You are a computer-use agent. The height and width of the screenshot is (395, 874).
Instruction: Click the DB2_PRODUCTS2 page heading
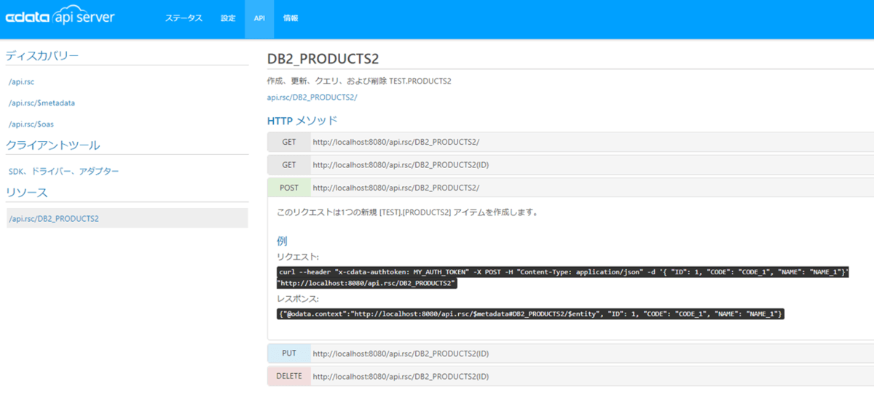coord(323,59)
